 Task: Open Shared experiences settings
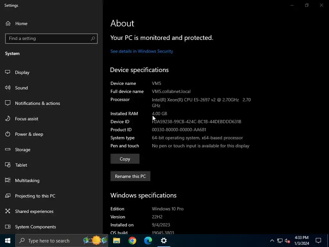pos(29,211)
